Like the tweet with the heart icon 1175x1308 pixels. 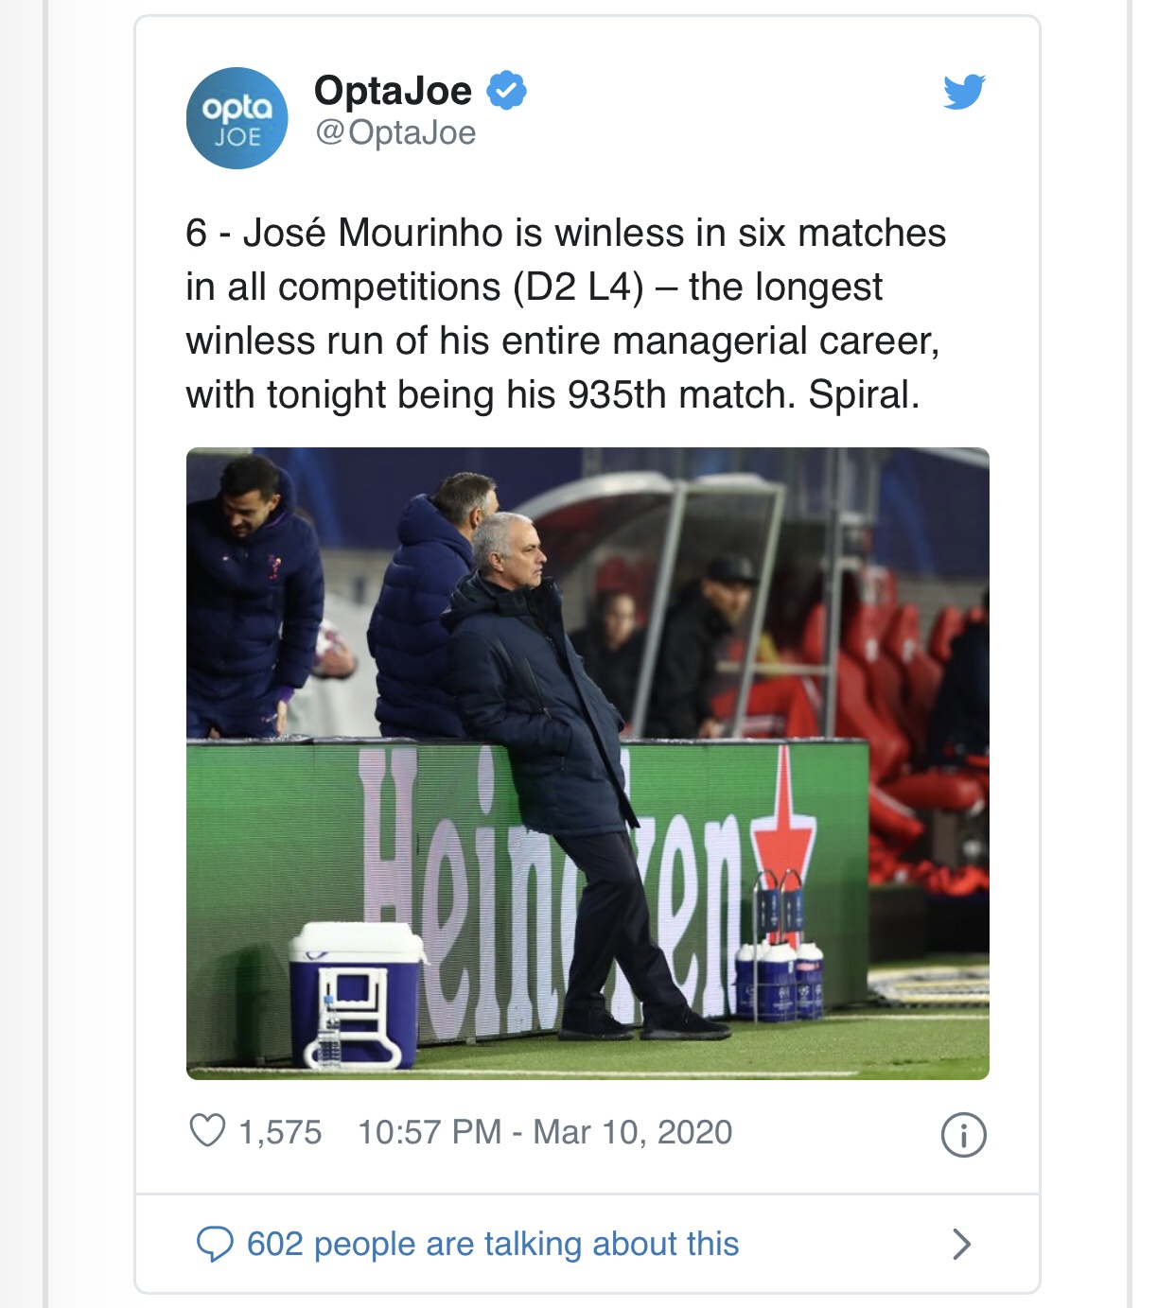208,1131
